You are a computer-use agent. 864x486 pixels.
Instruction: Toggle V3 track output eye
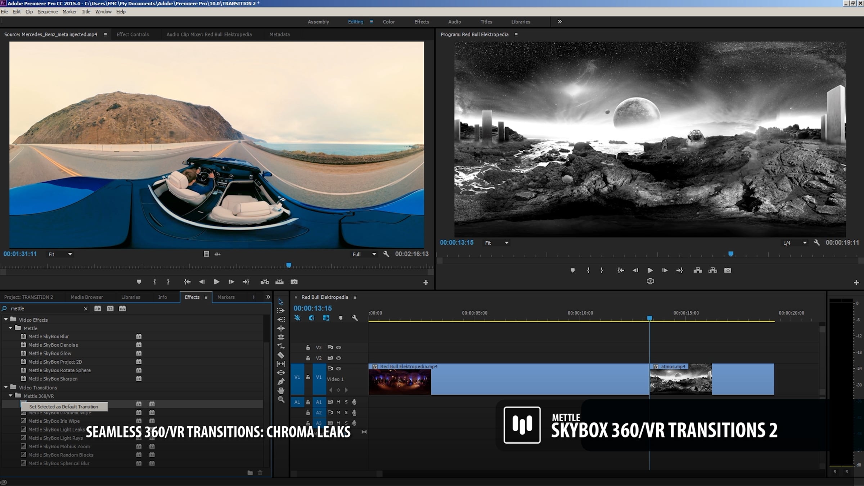(x=338, y=347)
